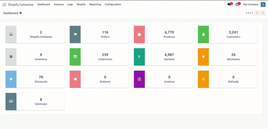Screen dimensions: 268x129
Task: Click the ticket icon on Discounts card
Action: (11, 79)
